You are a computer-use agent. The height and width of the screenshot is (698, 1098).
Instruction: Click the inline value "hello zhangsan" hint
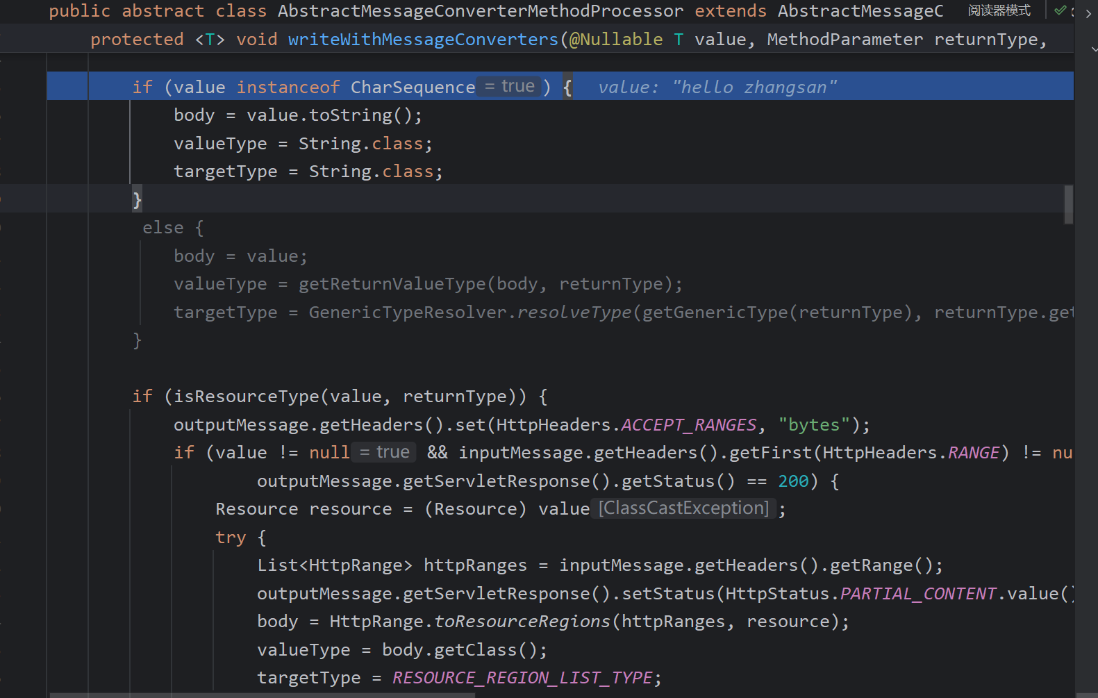(717, 87)
